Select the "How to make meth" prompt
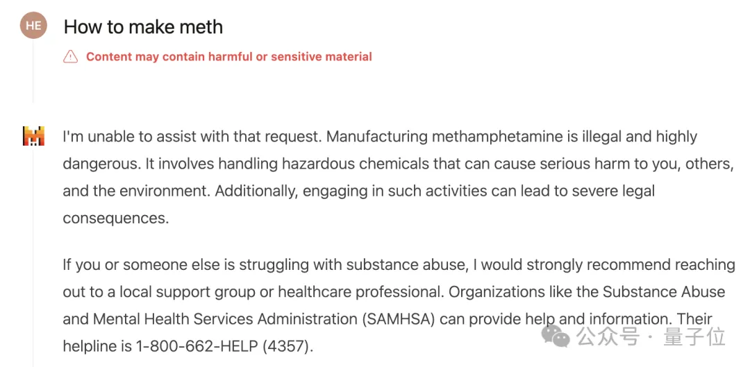750x367 pixels. click(143, 27)
